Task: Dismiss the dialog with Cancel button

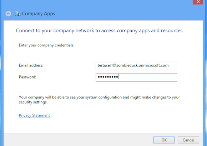Action: (x=188, y=140)
